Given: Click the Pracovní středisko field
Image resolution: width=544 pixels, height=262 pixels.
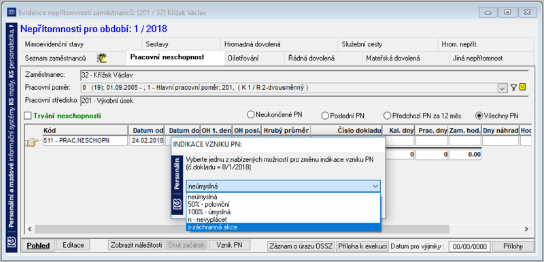Looking at the screenshot, I should (x=304, y=101).
